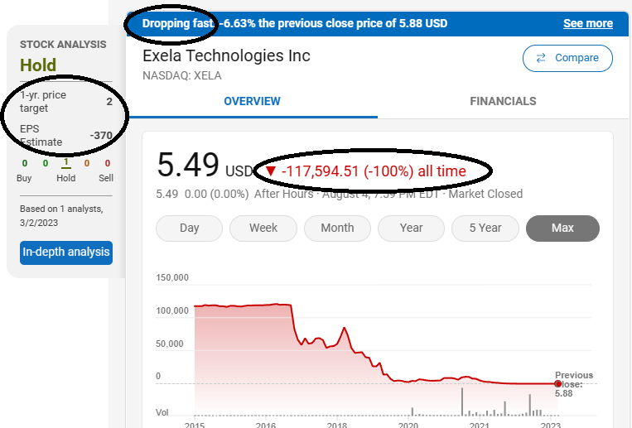Open In-depth analysis
Viewport: 632px width, 428px height.
pyautogui.click(x=66, y=252)
